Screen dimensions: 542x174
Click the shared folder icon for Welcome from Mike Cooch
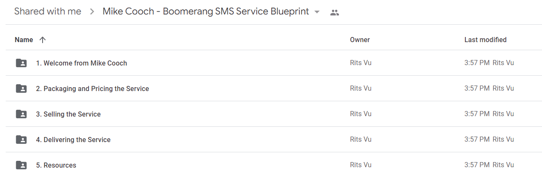point(21,63)
